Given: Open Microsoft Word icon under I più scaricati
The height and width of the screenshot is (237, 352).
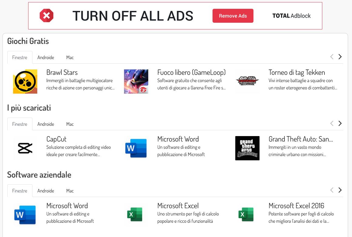Looking at the screenshot, I should [136, 148].
